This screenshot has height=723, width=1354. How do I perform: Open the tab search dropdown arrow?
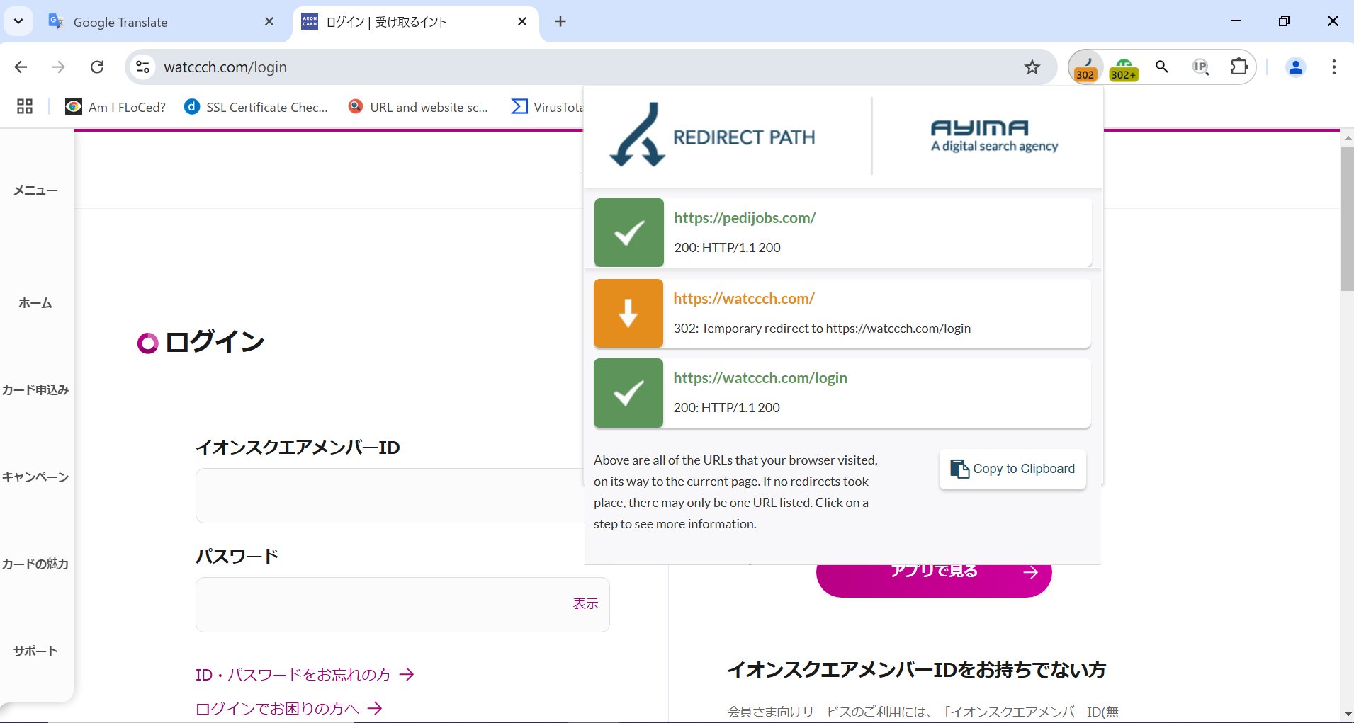(18, 21)
